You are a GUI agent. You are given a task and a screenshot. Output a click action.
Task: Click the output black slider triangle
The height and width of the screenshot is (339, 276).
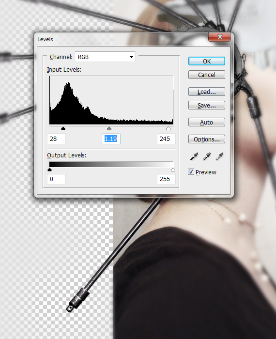pyautogui.click(x=49, y=169)
